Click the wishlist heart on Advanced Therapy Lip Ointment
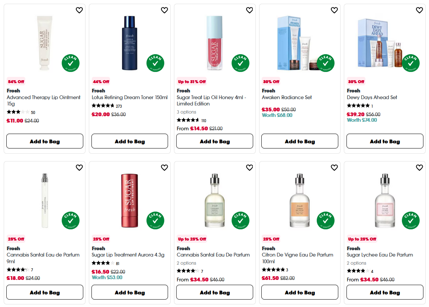The width and height of the screenshot is (429, 307). (x=79, y=10)
